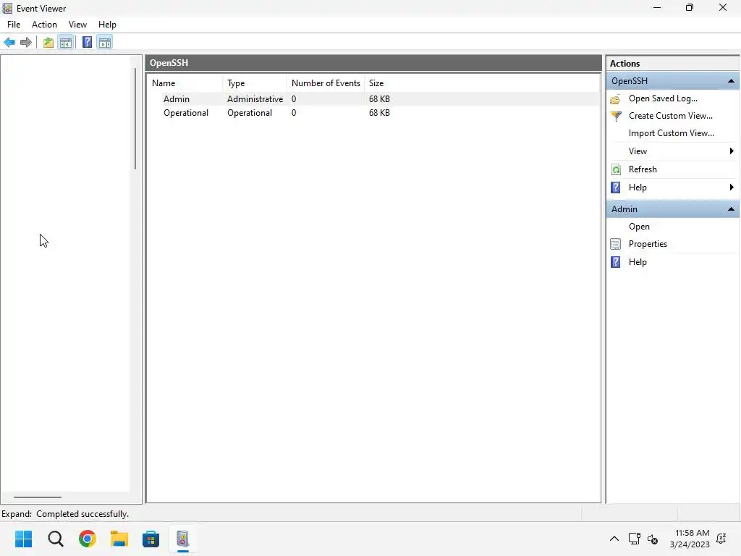The width and height of the screenshot is (741, 556).
Task: Click Operational in the Type column
Action: pos(250,113)
